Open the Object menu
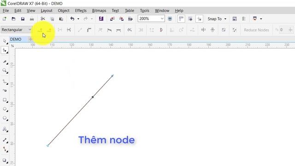Viewport: 295px width, 166px height. [64, 11]
